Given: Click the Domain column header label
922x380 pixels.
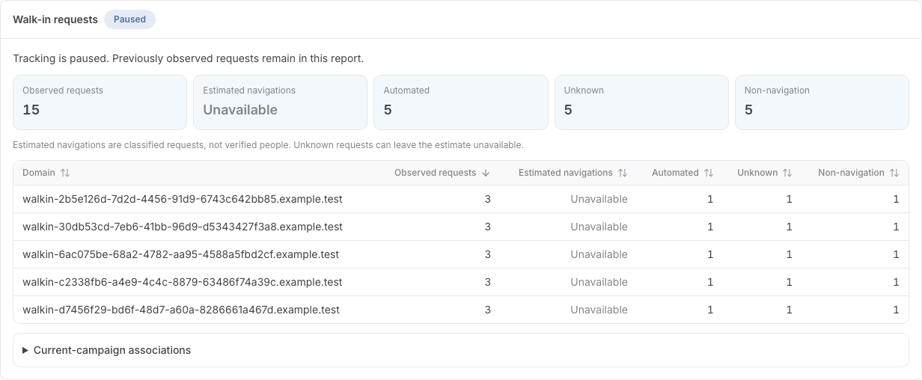Looking at the screenshot, I should coord(39,173).
